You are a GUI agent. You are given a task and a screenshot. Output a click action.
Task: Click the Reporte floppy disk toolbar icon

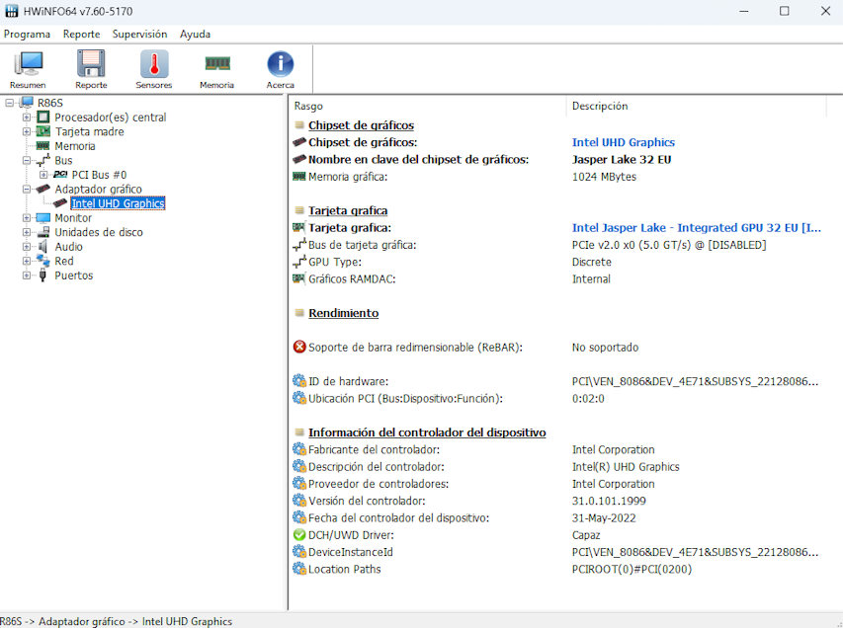tap(91, 64)
